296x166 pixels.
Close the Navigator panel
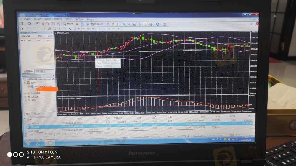[x=53, y=76]
